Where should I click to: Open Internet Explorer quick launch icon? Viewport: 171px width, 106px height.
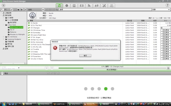click(x=16, y=104)
